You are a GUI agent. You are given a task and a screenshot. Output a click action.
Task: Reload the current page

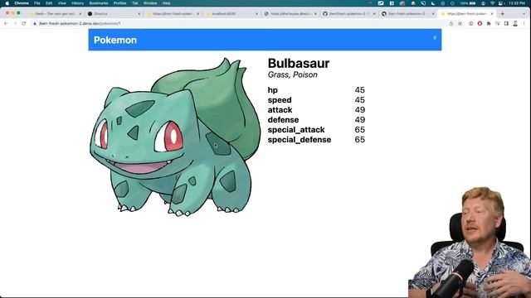[x=24, y=23]
